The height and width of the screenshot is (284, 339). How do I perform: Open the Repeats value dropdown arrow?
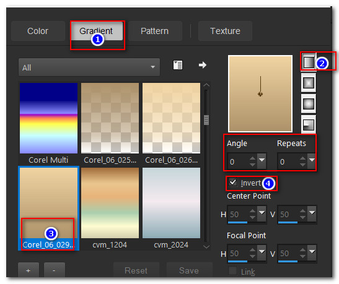pos(312,161)
